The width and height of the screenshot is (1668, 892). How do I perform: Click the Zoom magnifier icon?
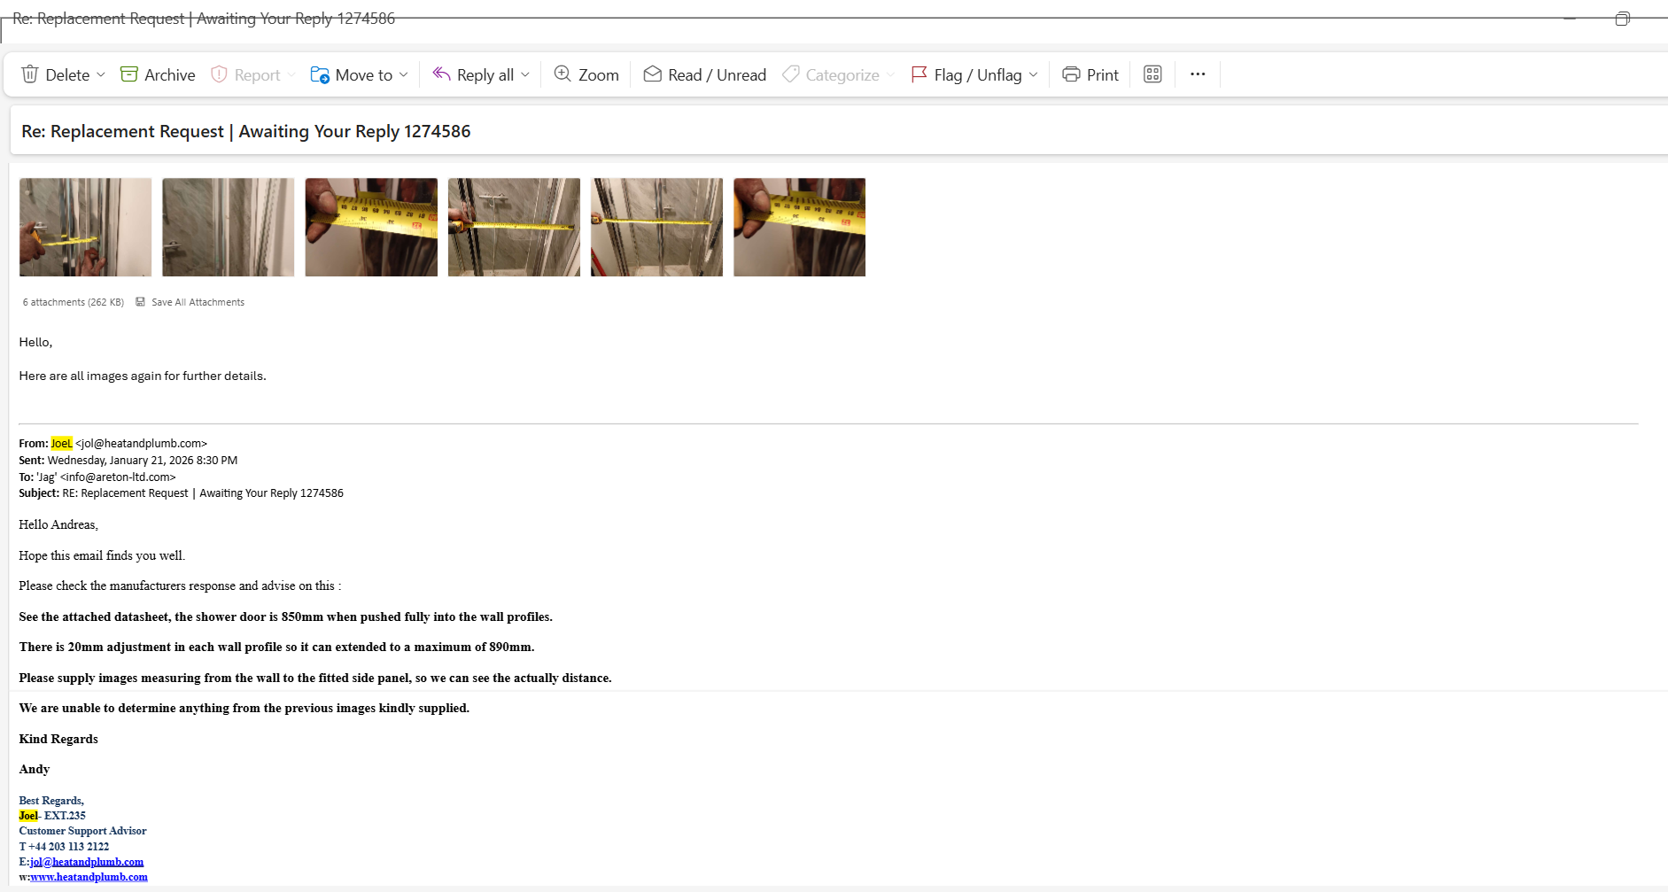pos(562,74)
